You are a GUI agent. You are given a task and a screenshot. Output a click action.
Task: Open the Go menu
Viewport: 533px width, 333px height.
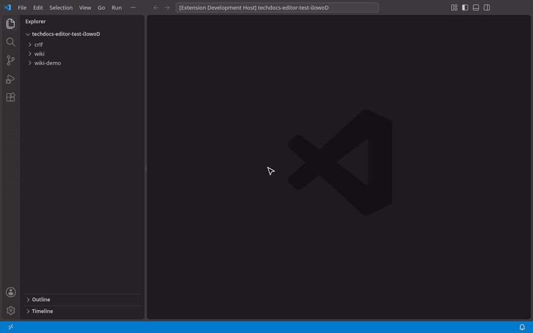[x=101, y=7]
